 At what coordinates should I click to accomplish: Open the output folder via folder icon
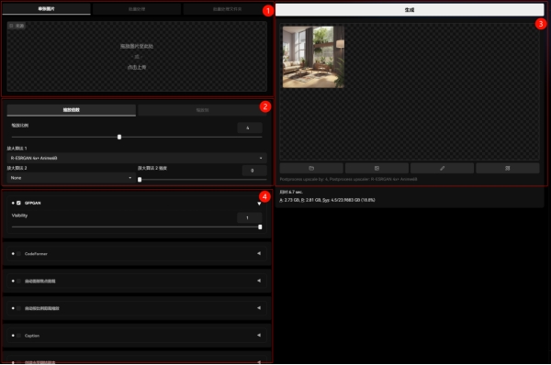pyautogui.click(x=311, y=168)
